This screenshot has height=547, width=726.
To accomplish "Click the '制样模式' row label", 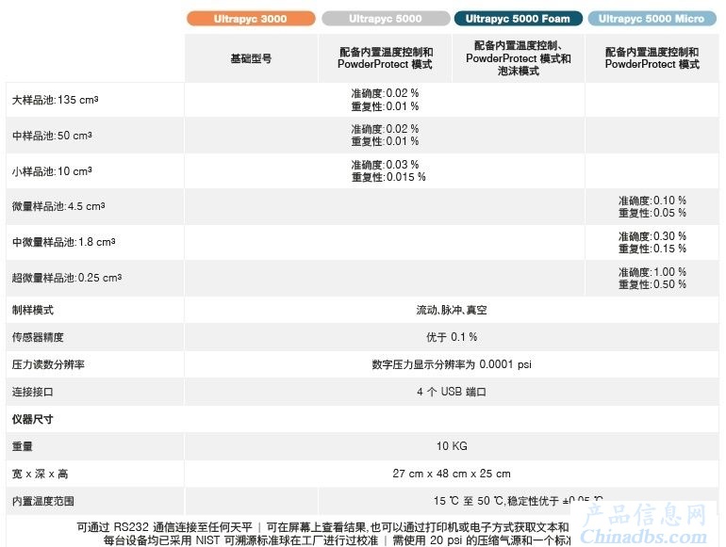I will click(32, 310).
